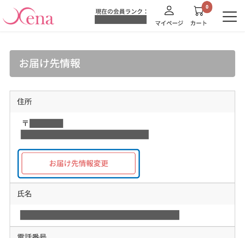Image resolution: width=245 pixels, height=238 pixels.
Task: Click the 現在の会員ランク label
Action: pyautogui.click(x=121, y=11)
